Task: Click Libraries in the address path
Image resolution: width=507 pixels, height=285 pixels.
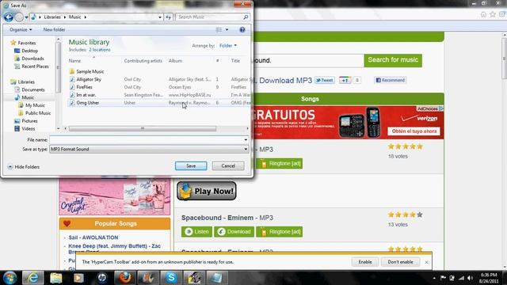Action: (52, 17)
